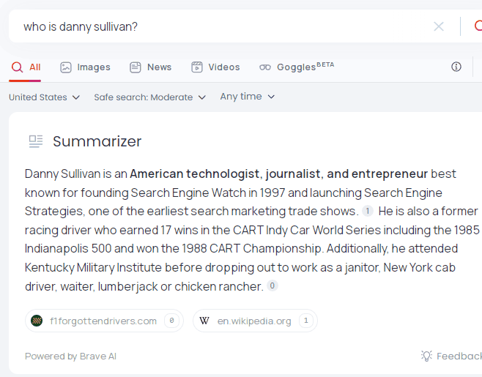Open the f1forgottendrivers.com source chip
Viewport: 482px width, 377px height.
tap(104, 321)
